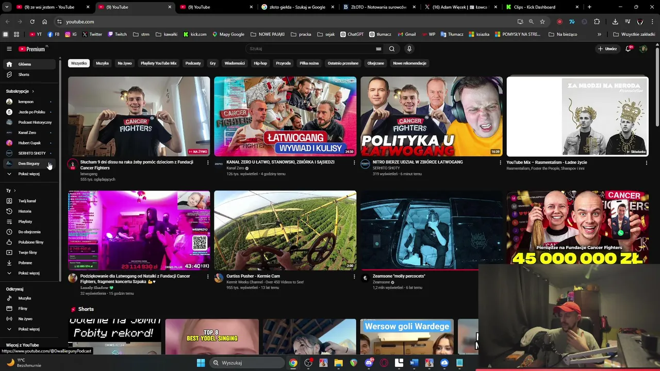
Task: Open options menu for YouTube Mix Rasmentalism
Action: tap(646, 162)
